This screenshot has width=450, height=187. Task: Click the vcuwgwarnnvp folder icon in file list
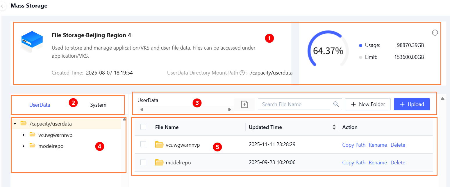(159, 145)
